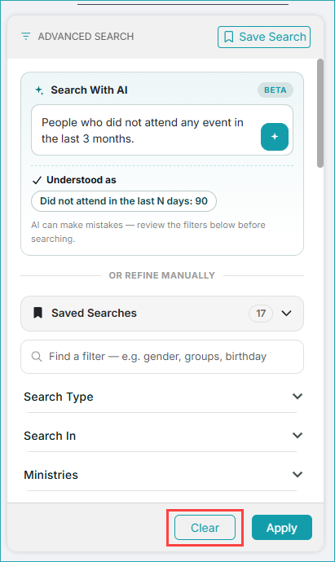Click the magnifier icon in filter search

[x=37, y=356]
